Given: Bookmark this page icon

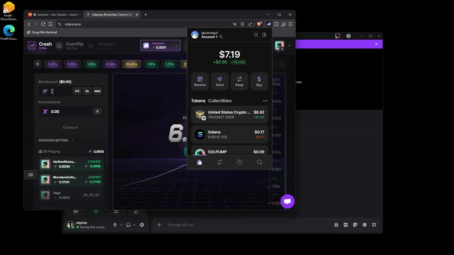Looking at the screenshot, I should point(50,24).
